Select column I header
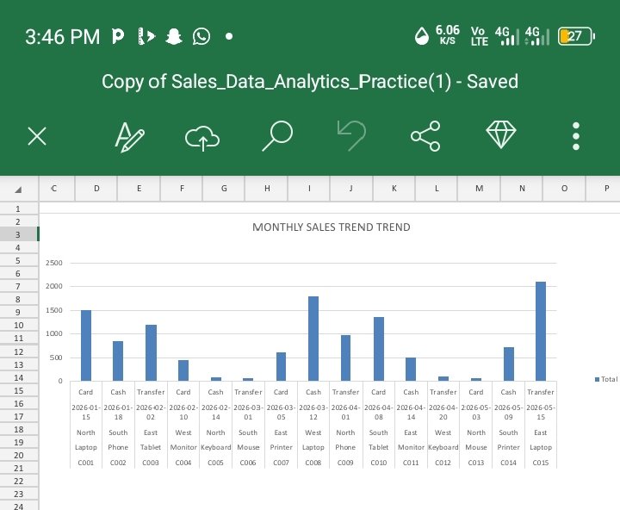Screen dimensions: 620x510 (309, 189)
